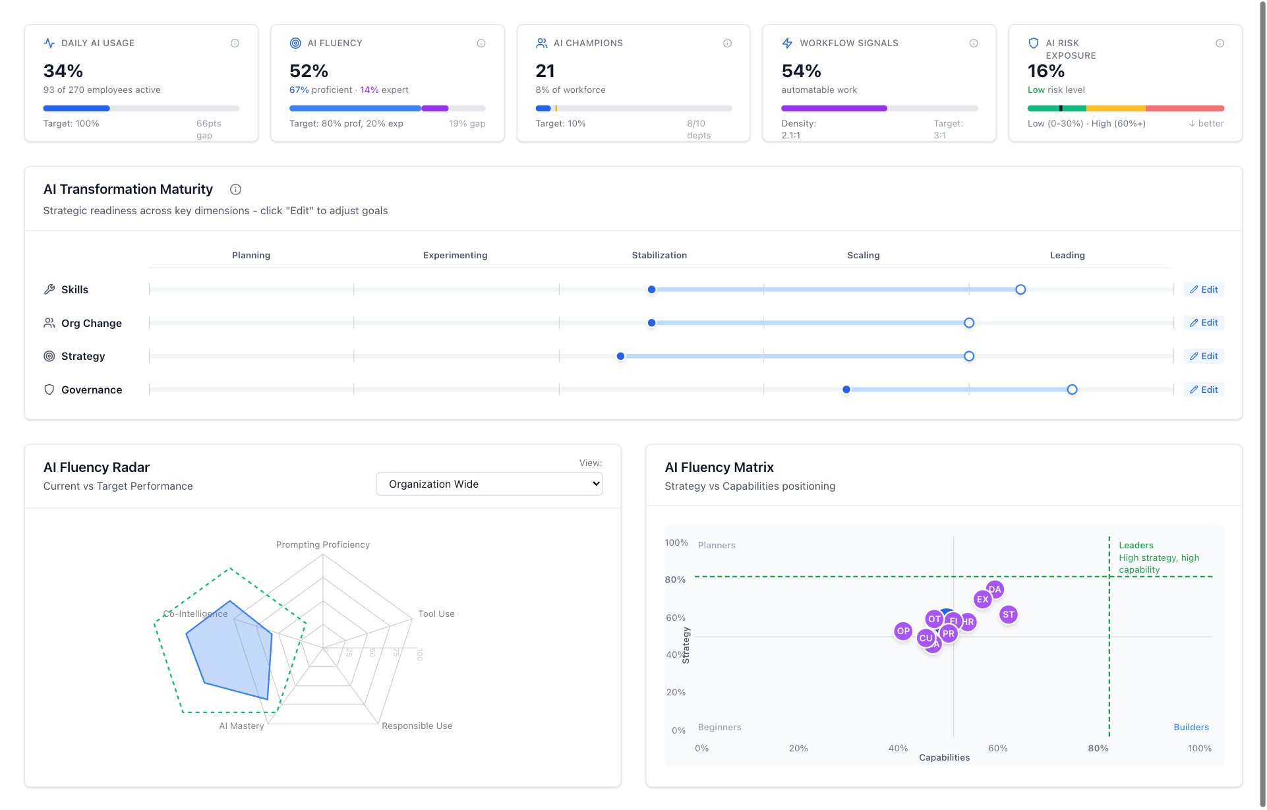Click the ST bubble in Fluency Matrix
The image size is (1267, 810).
tap(1009, 615)
